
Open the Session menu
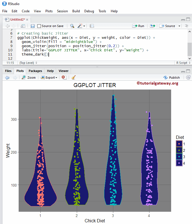[62, 11]
